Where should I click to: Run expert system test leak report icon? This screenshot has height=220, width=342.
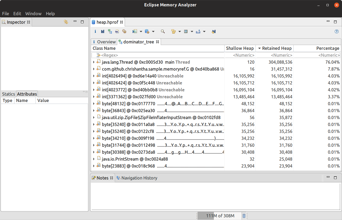pos(135,31)
